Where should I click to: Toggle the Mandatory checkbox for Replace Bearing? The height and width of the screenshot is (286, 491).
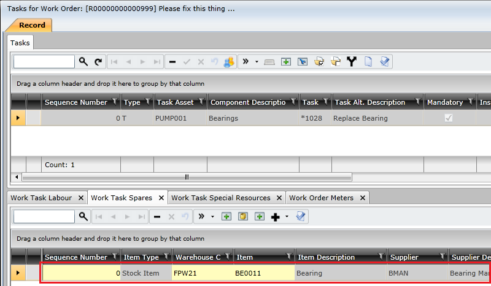click(x=449, y=118)
